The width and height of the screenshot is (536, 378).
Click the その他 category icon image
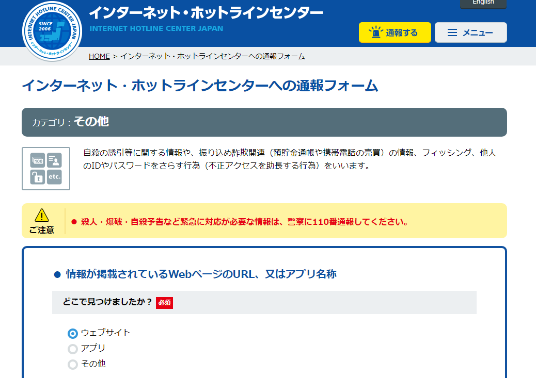click(46, 169)
